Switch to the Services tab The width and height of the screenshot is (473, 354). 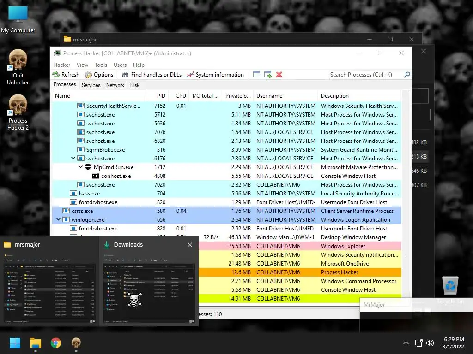coord(91,85)
